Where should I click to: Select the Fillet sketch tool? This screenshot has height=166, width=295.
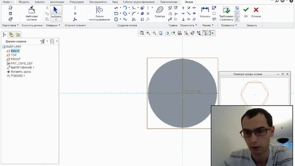[x=134, y=8]
